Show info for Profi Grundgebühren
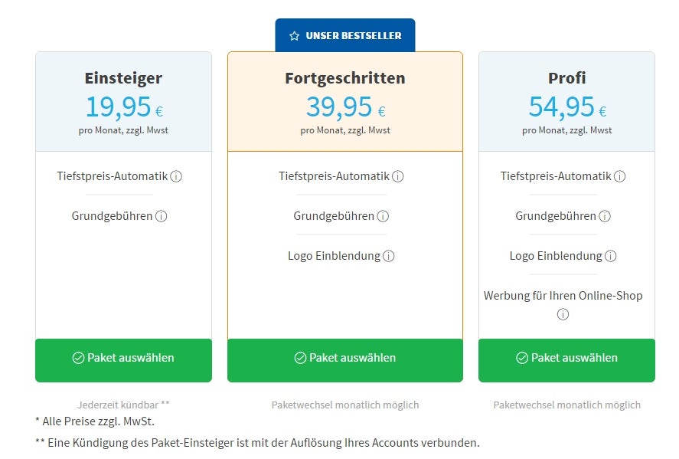Viewport: 679px width, 459px height. pyautogui.click(x=605, y=216)
